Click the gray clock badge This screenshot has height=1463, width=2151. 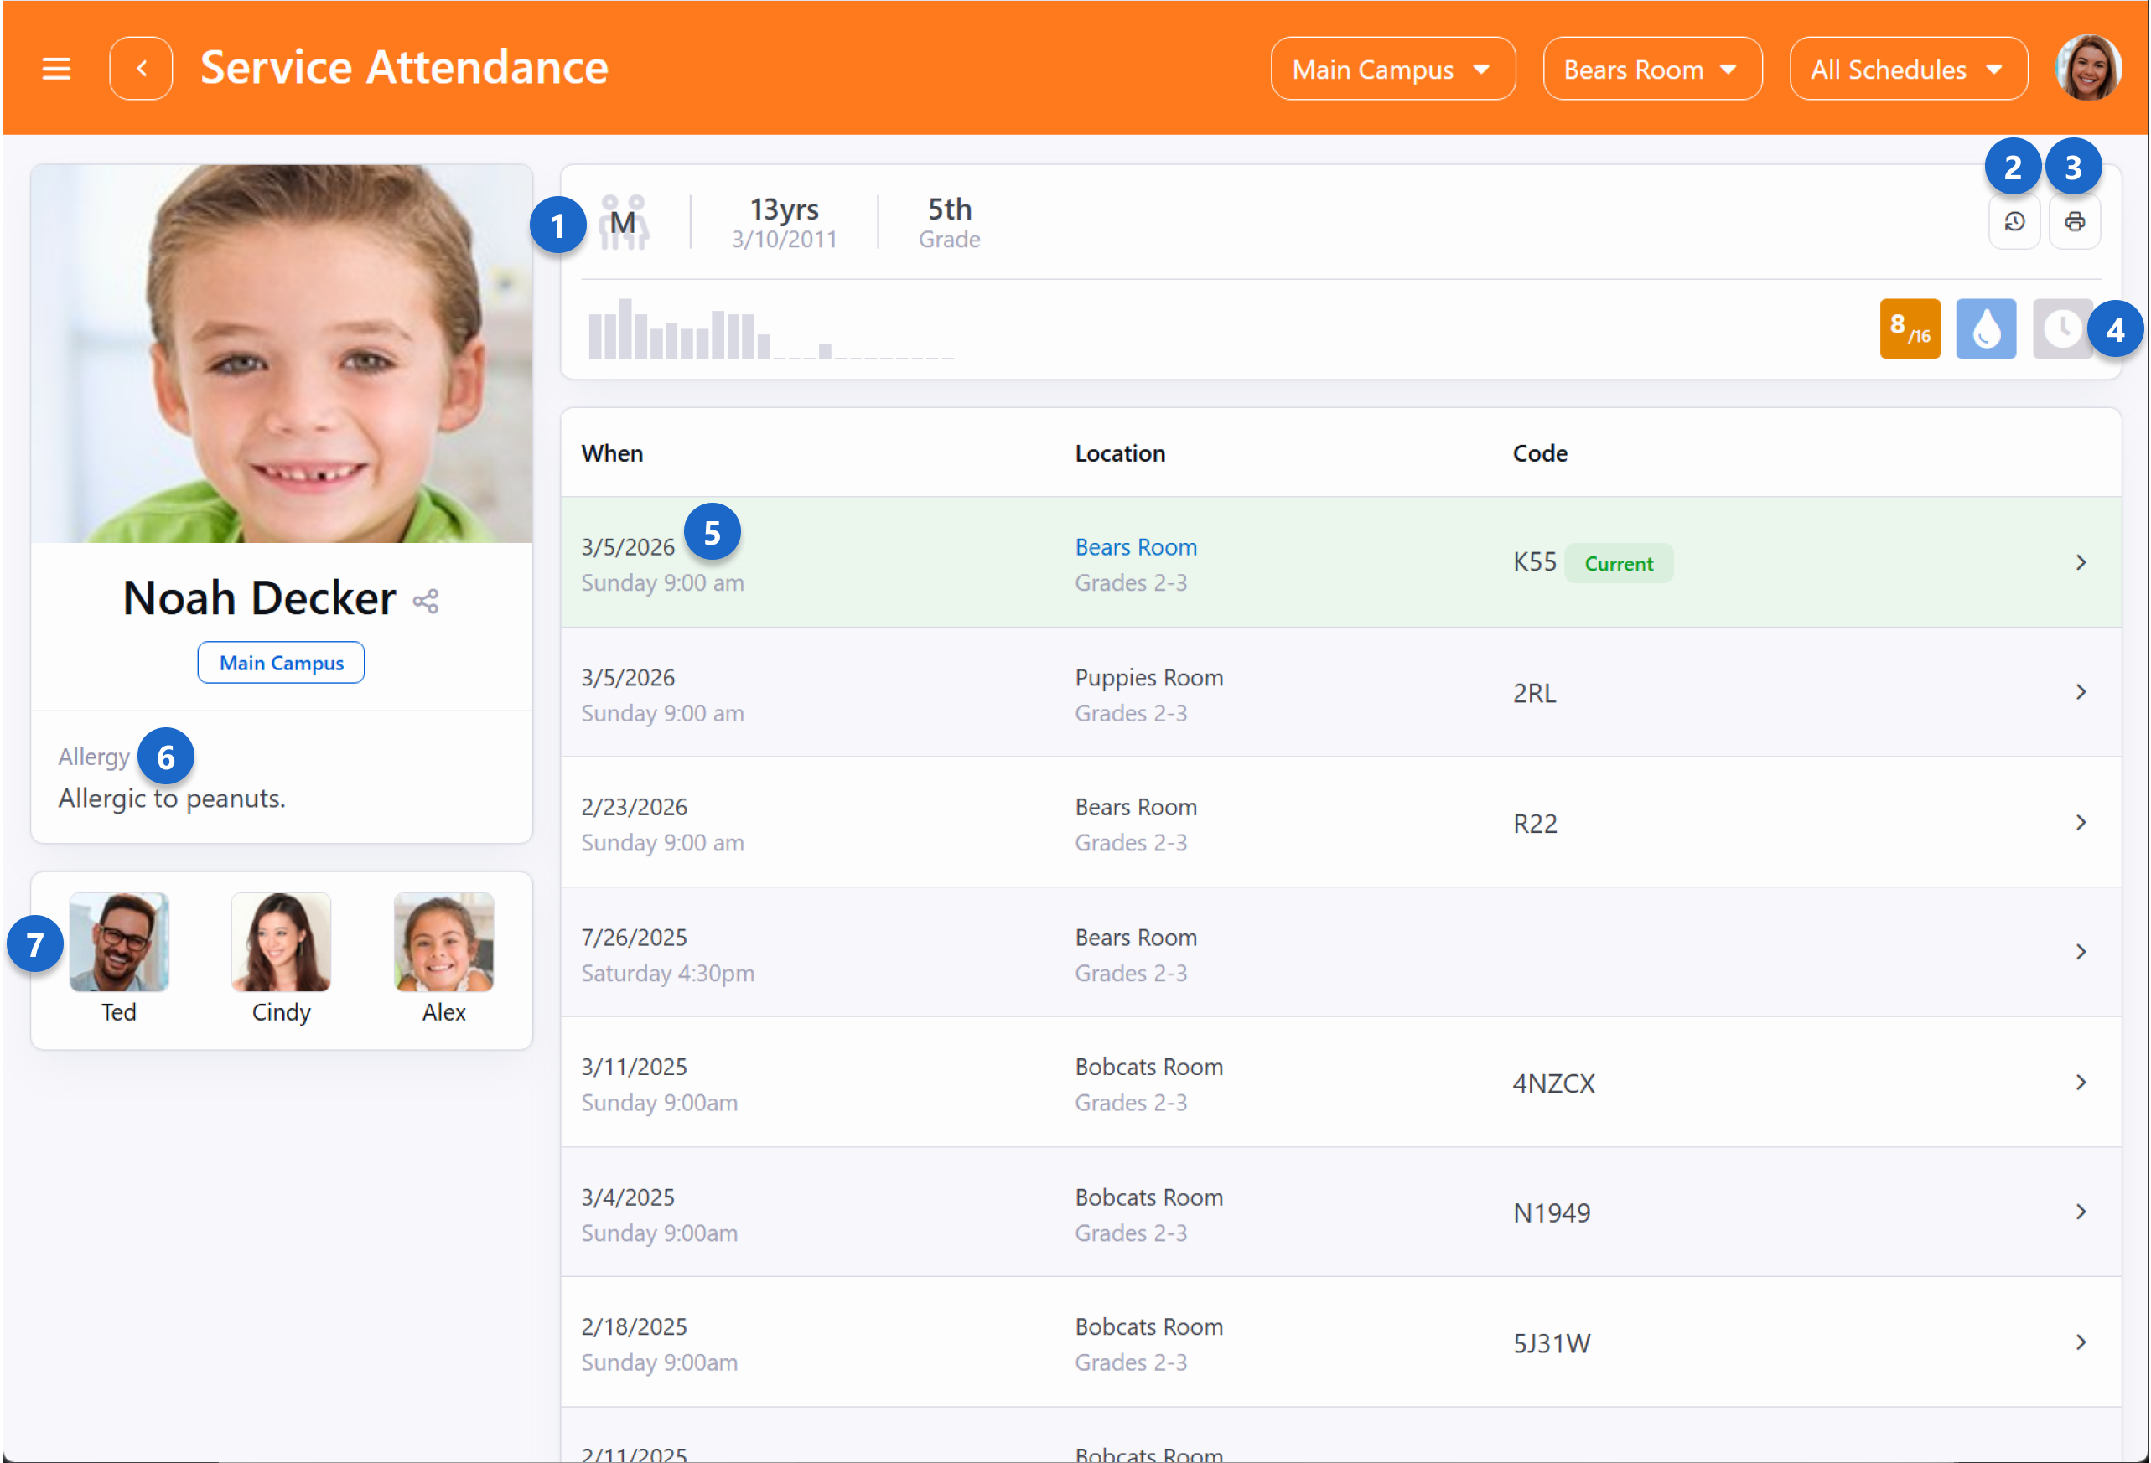[2061, 328]
